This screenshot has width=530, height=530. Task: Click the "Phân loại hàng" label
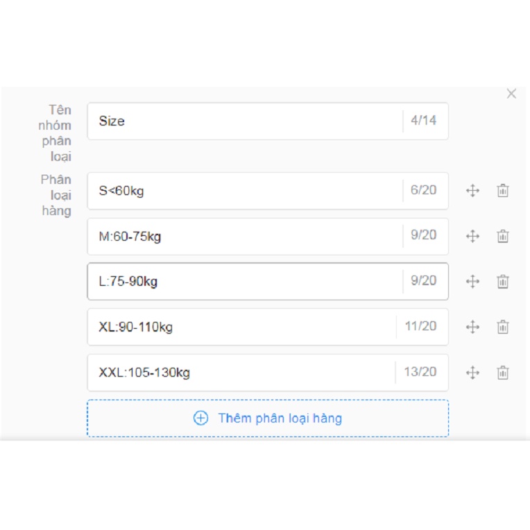click(x=56, y=195)
